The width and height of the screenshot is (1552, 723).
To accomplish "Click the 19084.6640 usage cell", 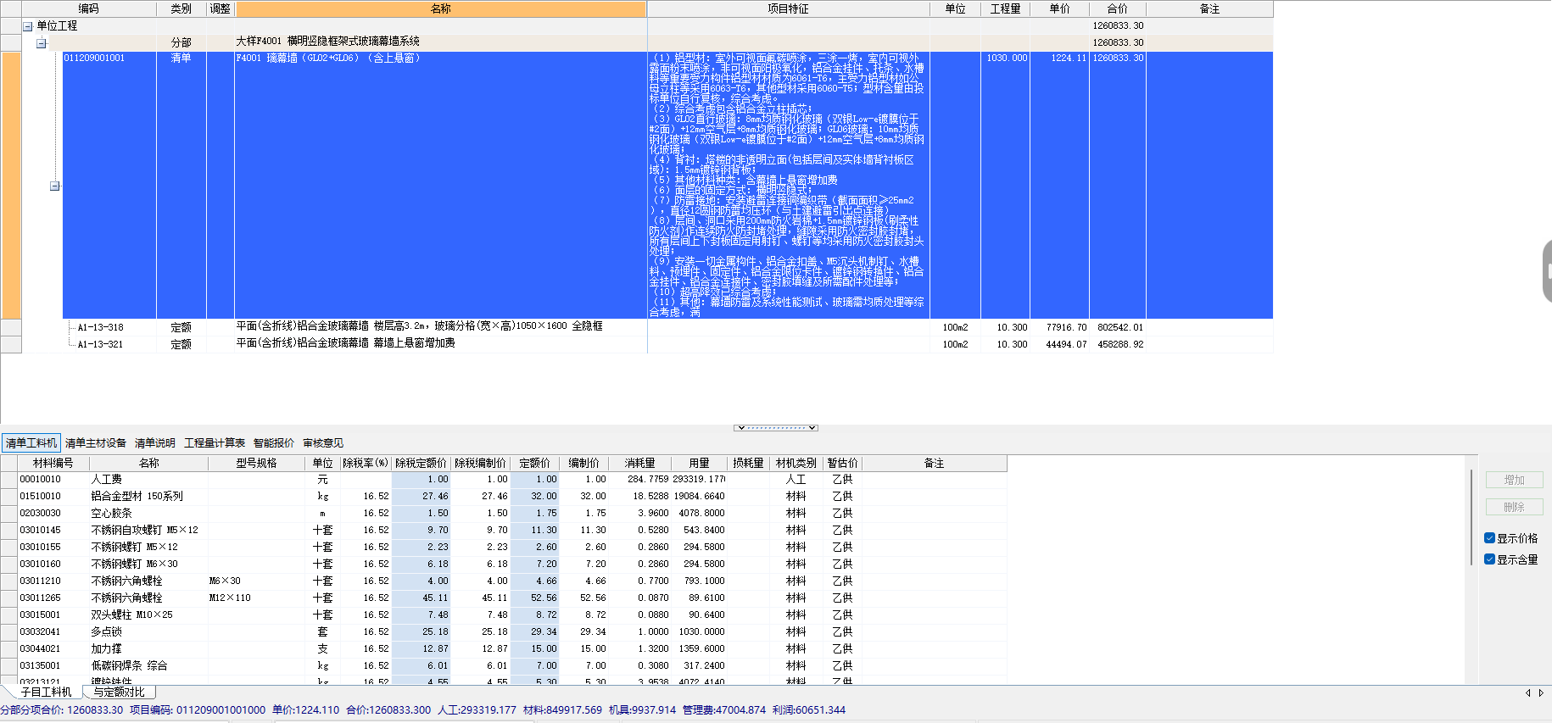I will coord(699,497).
